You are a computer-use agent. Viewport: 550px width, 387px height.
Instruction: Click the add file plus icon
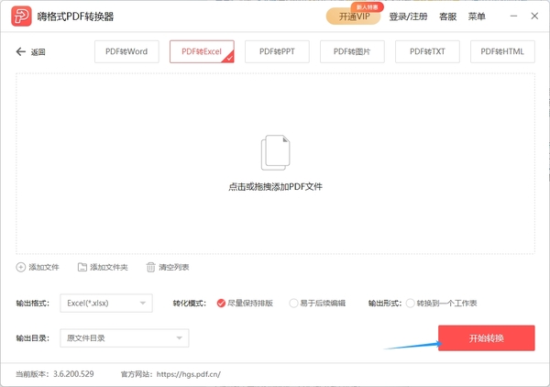(x=21, y=267)
